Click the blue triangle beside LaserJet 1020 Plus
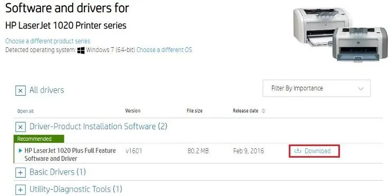The width and height of the screenshot is (390, 196). click(x=21, y=151)
